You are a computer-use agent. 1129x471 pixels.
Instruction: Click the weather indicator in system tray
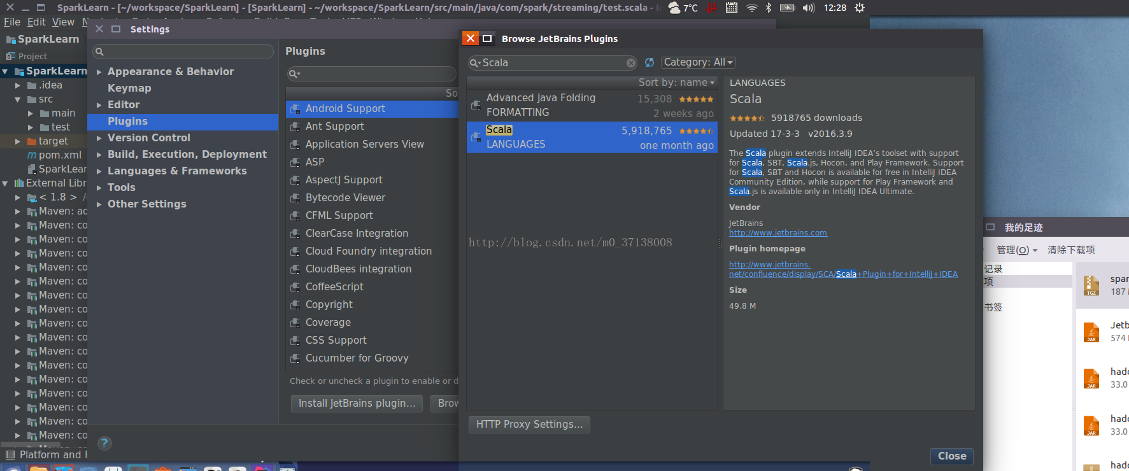(x=683, y=8)
